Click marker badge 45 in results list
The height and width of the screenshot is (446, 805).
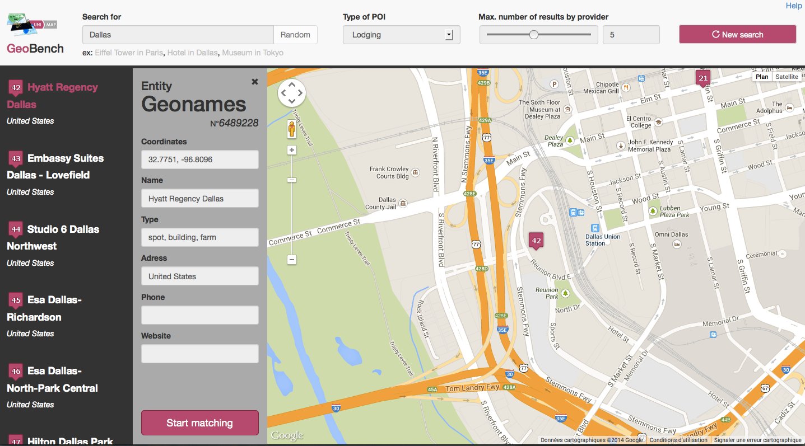16,301
